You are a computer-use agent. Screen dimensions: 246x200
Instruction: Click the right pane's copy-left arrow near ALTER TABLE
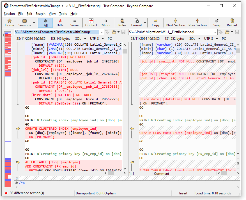click(x=132, y=162)
